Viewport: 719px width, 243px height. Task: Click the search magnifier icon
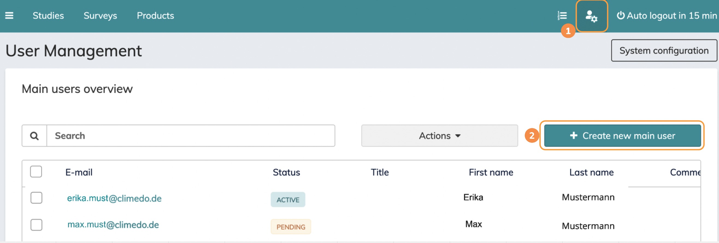(x=34, y=136)
